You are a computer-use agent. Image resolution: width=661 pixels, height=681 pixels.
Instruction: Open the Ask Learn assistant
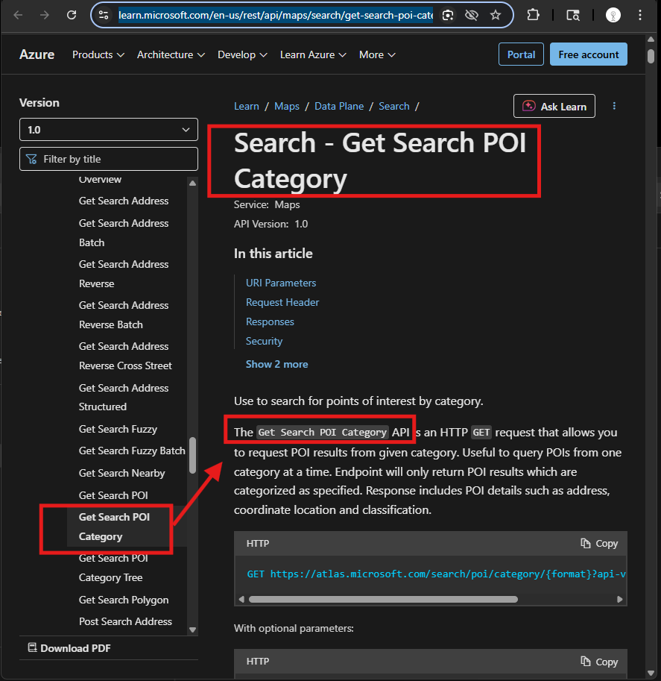click(554, 106)
